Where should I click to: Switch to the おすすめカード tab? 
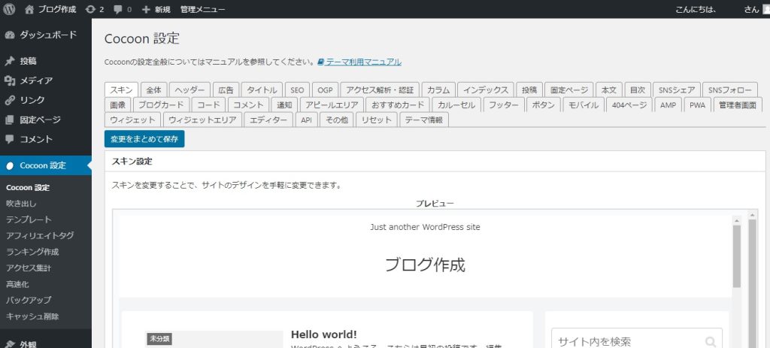click(x=399, y=104)
